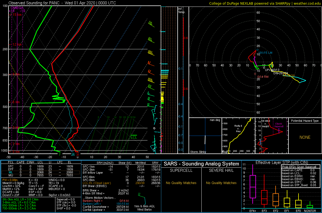Click 'No Quality Matches' under SUPERCELL

181,183
